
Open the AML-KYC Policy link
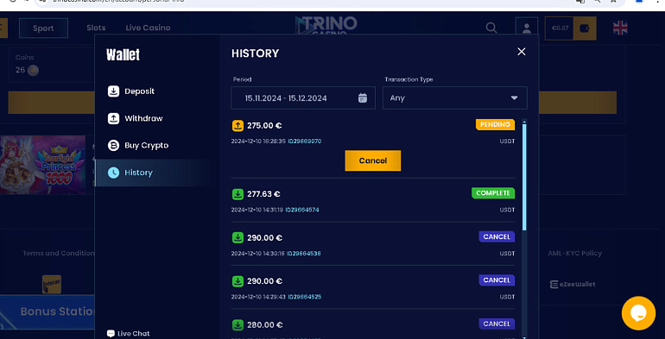[574, 253]
